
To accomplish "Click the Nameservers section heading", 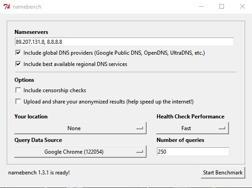I will click(31, 32).
